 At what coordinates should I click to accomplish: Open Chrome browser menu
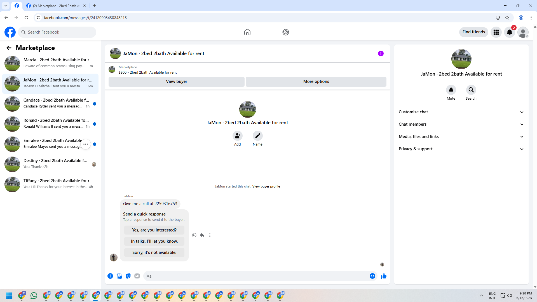pyautogui.click(x=531, y=18)
